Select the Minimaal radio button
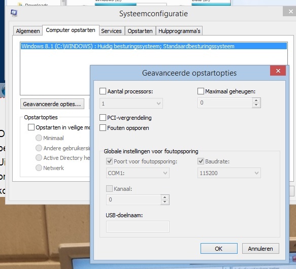 (39, 138)
